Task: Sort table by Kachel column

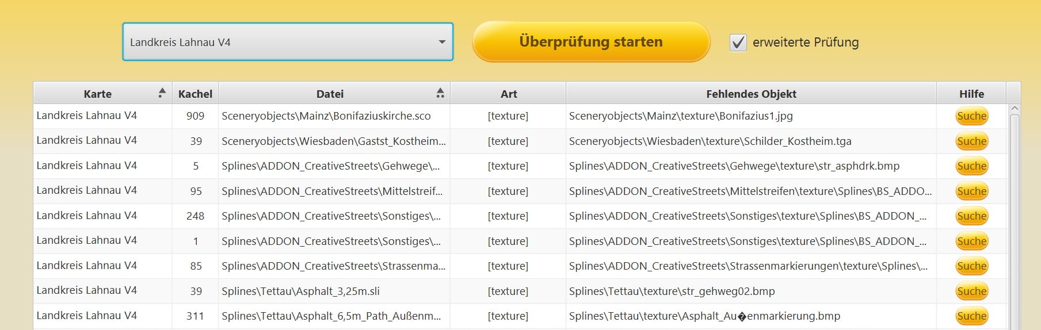Action: [195, 94]
